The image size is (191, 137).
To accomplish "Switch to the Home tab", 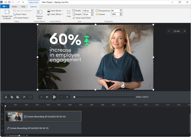I will click(14, 7).
